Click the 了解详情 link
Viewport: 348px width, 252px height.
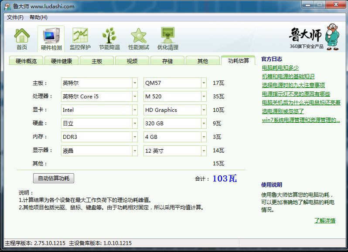[325, 221]
